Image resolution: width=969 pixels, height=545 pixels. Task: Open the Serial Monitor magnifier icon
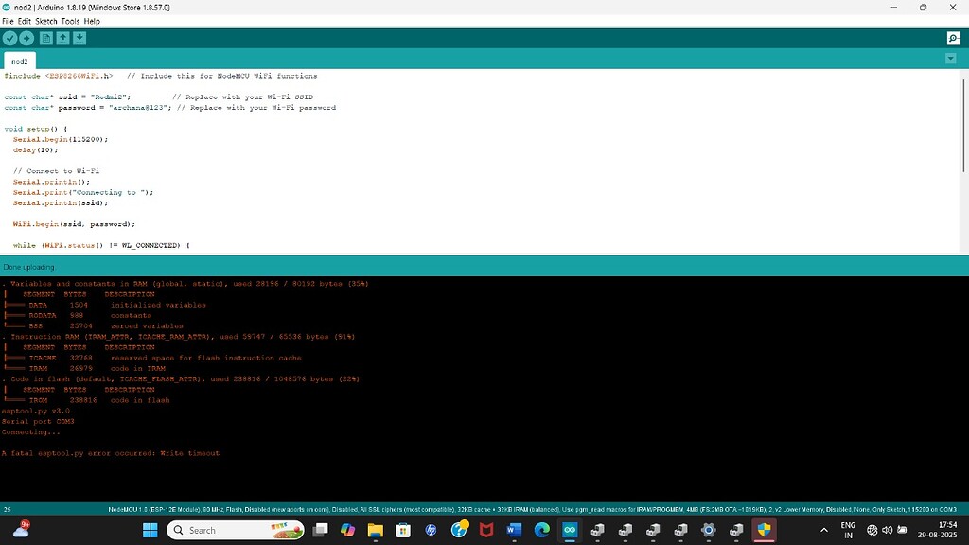tap(952, 39)
